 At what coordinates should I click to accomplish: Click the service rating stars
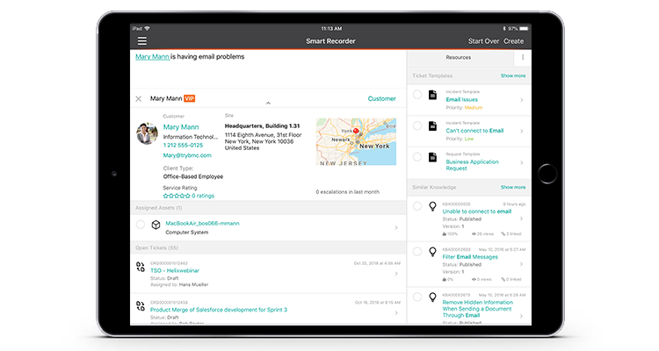(x=178, y=196)
